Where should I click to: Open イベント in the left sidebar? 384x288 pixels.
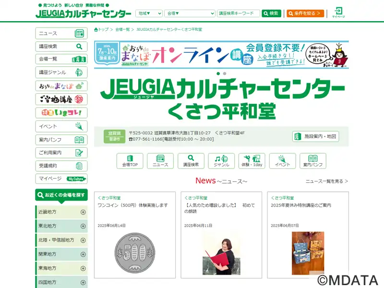point(61,126)
